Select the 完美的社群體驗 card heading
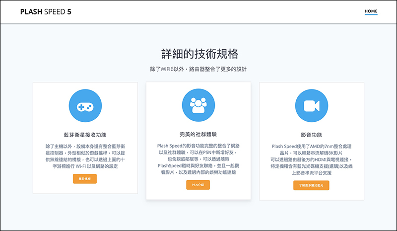The width and height of the screenshot is (397, 231). coord(198,135)
